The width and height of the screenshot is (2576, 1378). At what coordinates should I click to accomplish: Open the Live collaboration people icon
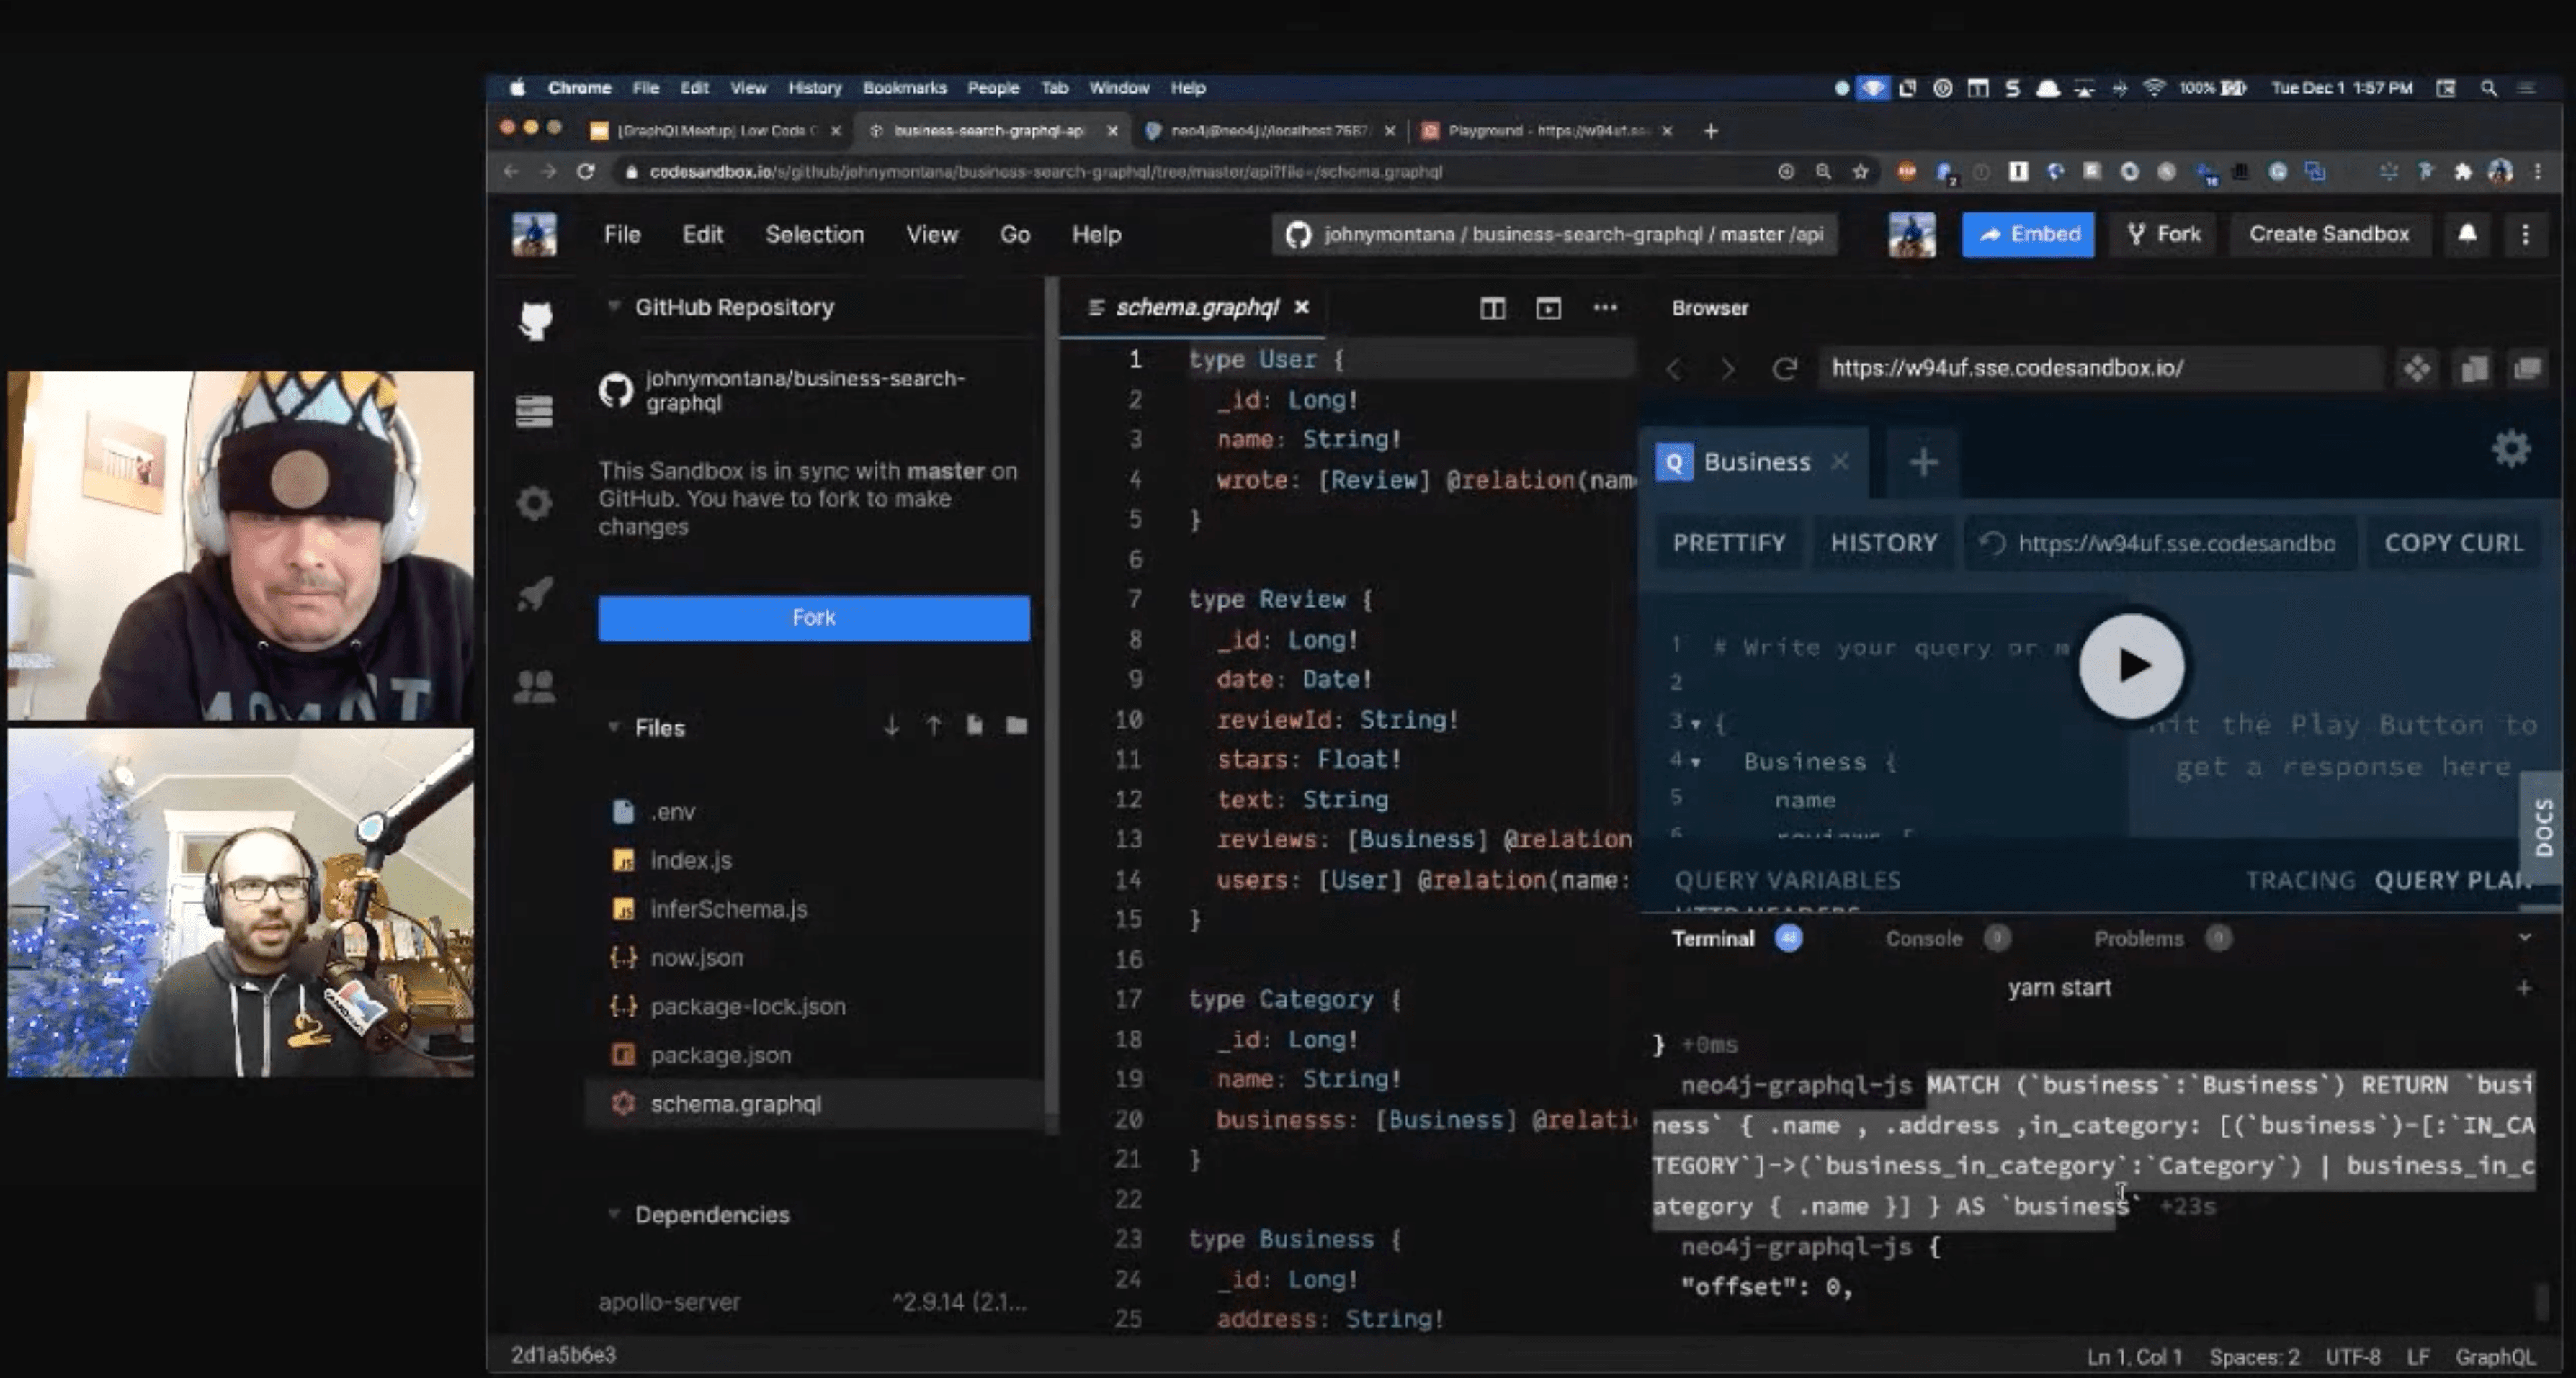[x=535, y=687]
